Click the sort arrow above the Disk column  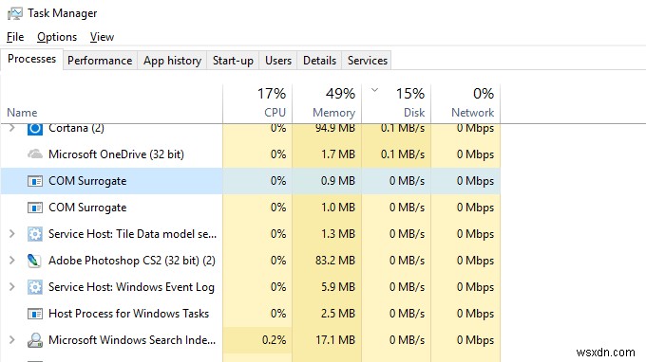click(374, 90)
